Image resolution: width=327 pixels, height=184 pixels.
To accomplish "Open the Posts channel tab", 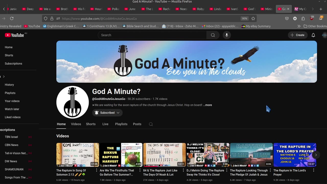I will coord(137,124).
